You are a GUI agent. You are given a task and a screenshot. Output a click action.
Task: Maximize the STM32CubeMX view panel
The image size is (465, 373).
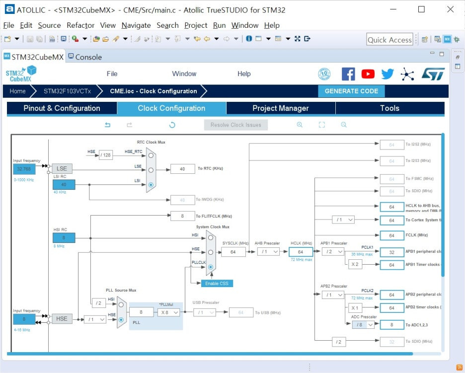pyautogui.click(x=442, y=54)
